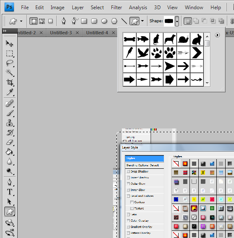Expand the collapsed toolbox double arrows
The image size is (234, 238).
5,31
